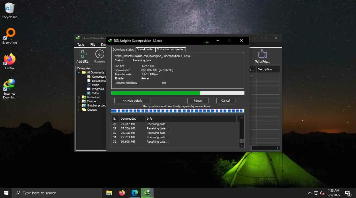The width and height of the screenshot is (356, 198).
Task: Switch to the Speed Limiter tab
Action: (145, 49)
